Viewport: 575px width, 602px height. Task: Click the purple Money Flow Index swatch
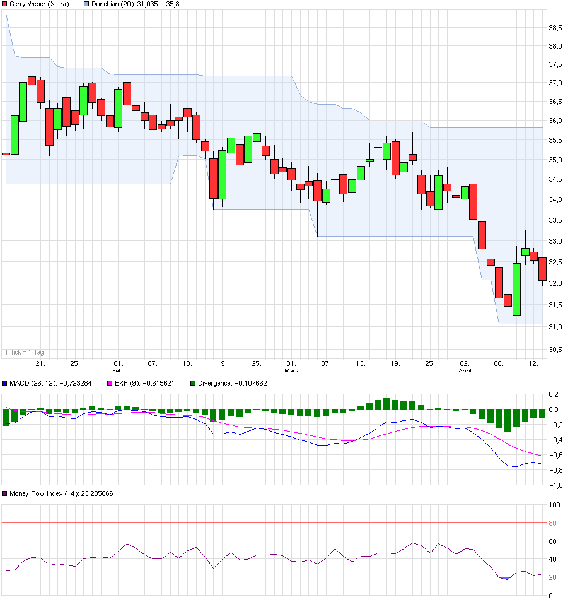(x=5, y=493)
